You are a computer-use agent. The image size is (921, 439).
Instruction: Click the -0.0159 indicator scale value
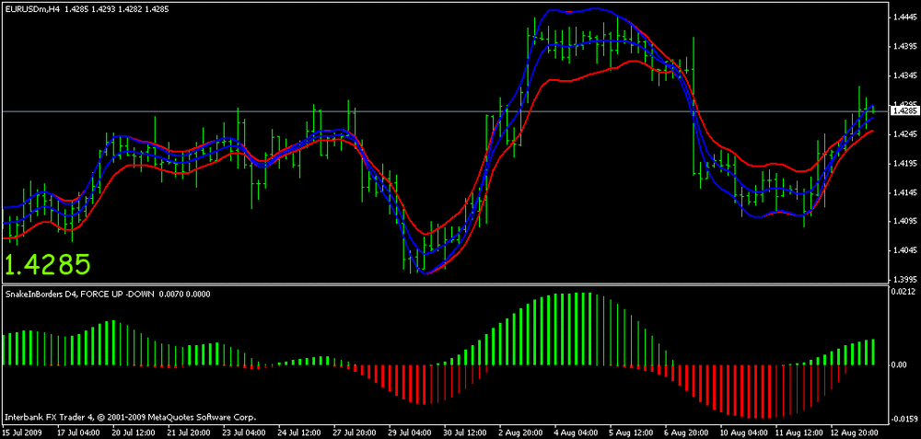[x=904, y=419]
